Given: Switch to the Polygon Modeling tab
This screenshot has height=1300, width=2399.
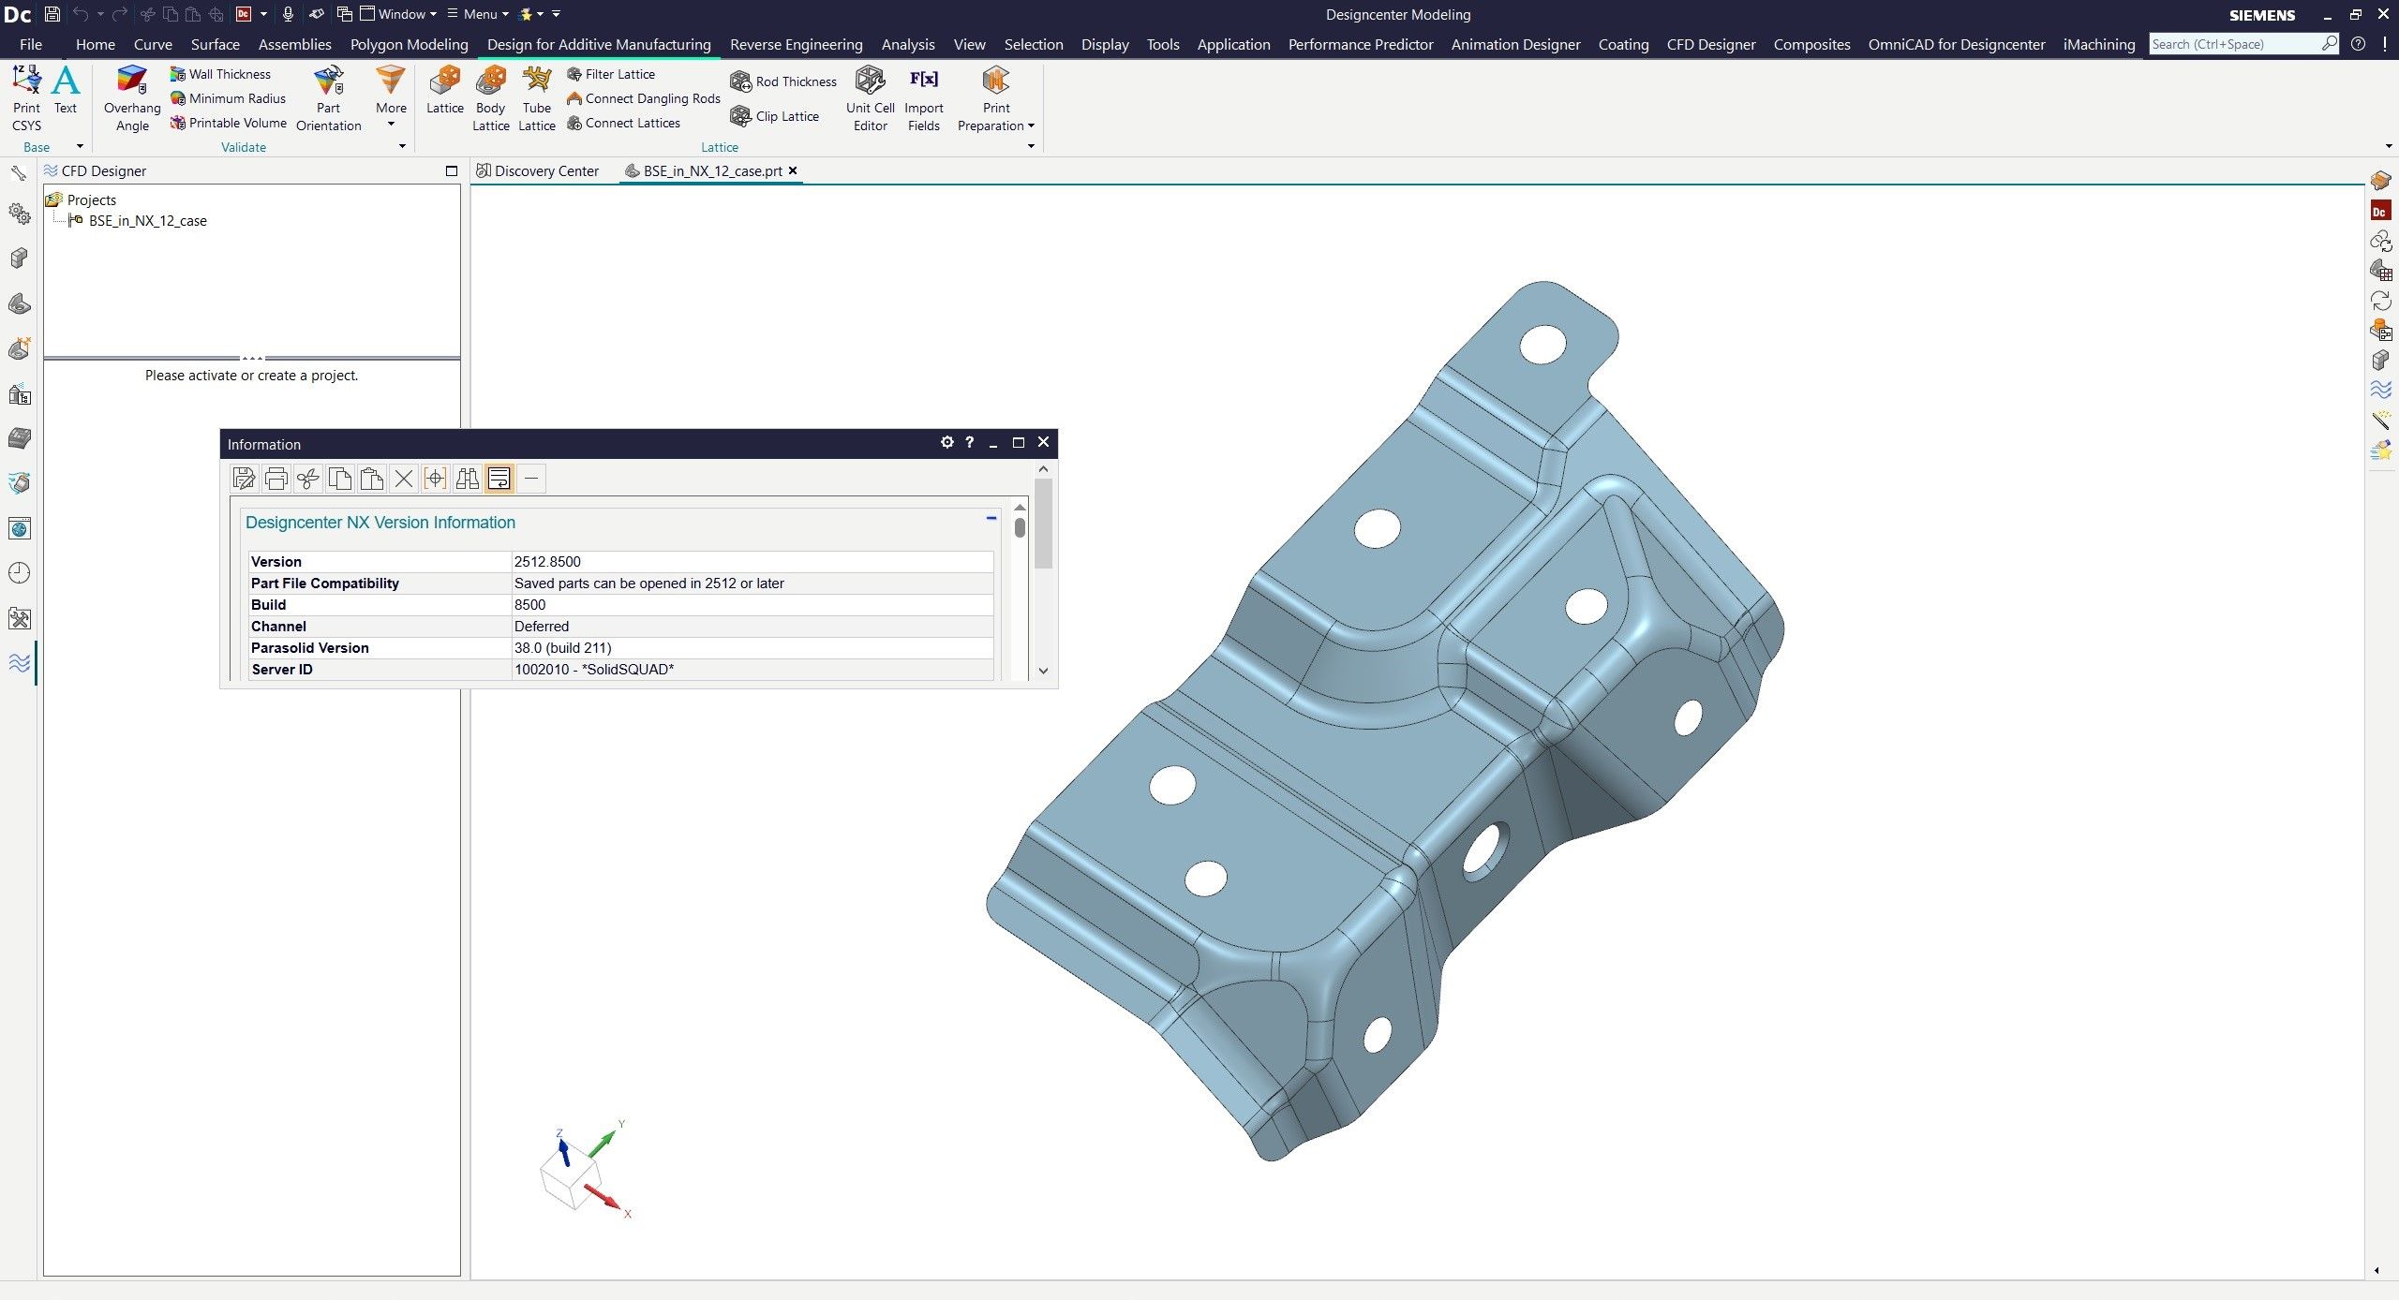Looking at the screenshot, I should (x=409, y=44).
